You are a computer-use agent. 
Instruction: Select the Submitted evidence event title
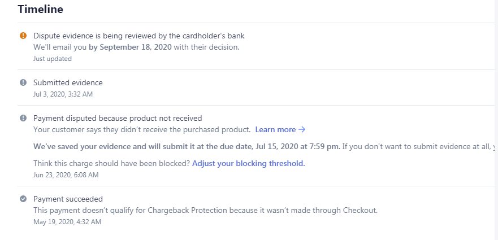tap(68, 82)
